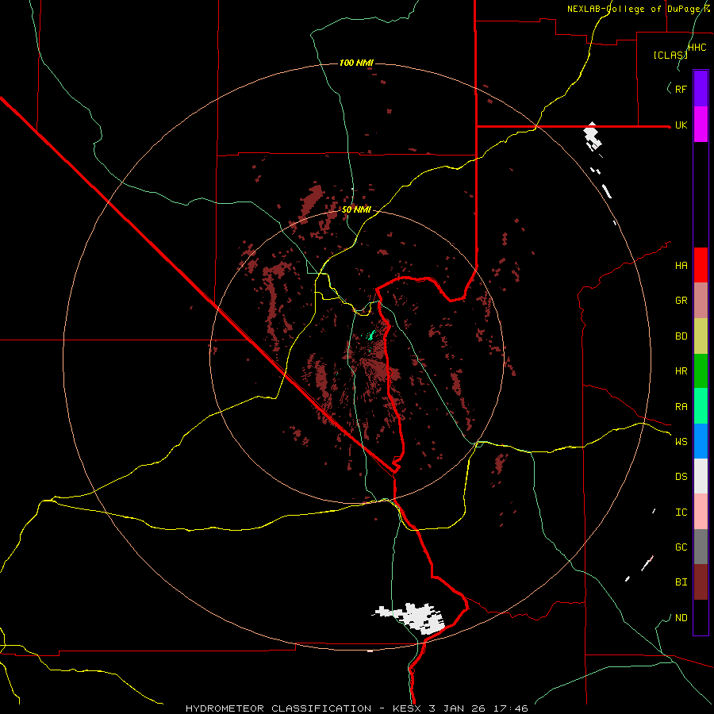Click the GR legend label
This screenshot has width=714, height=714.
681,301
